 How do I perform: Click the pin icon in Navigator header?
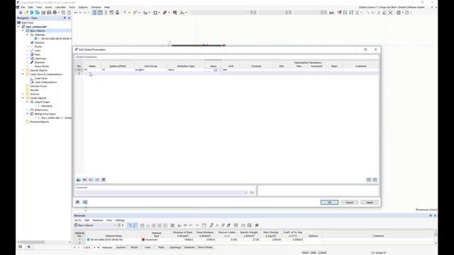tap(65, 18)
